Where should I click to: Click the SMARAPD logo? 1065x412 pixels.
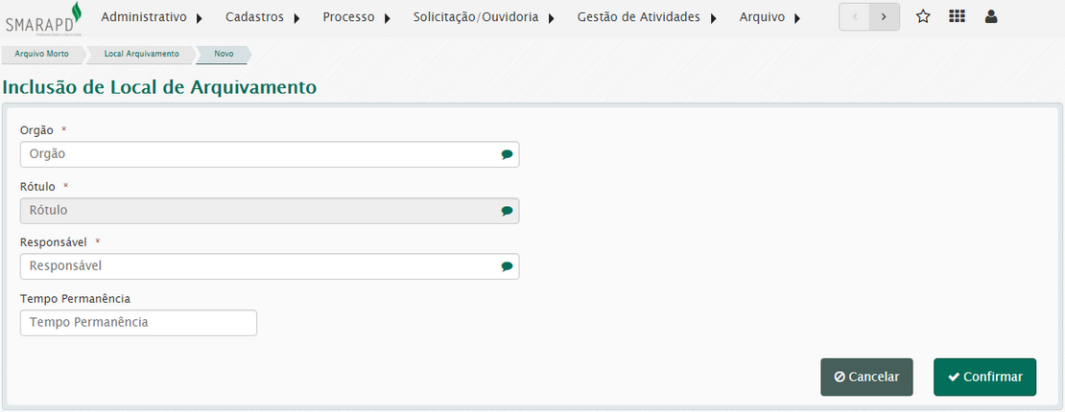click(43, 18)
